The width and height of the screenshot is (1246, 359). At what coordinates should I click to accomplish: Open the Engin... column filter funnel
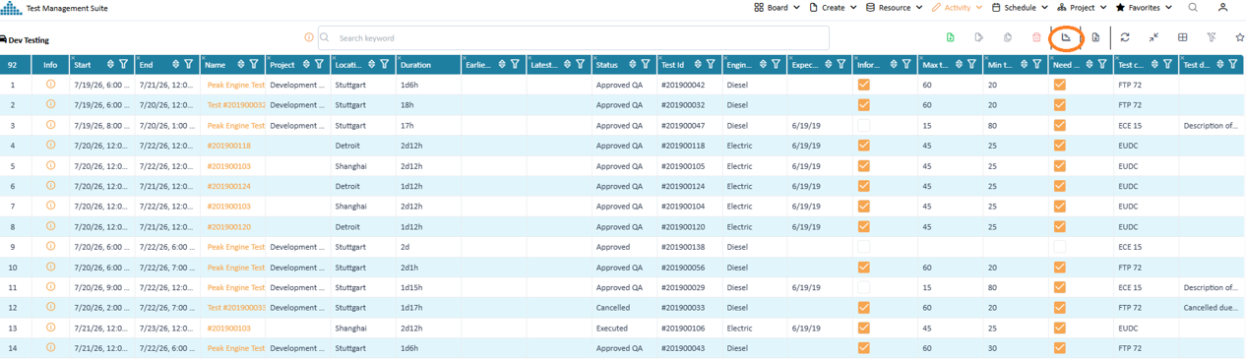(776, 64)
